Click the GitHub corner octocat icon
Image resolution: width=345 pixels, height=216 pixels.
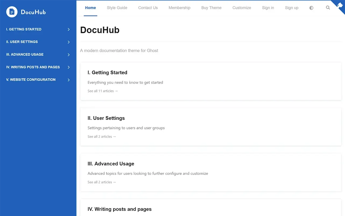tap(340, 5)
